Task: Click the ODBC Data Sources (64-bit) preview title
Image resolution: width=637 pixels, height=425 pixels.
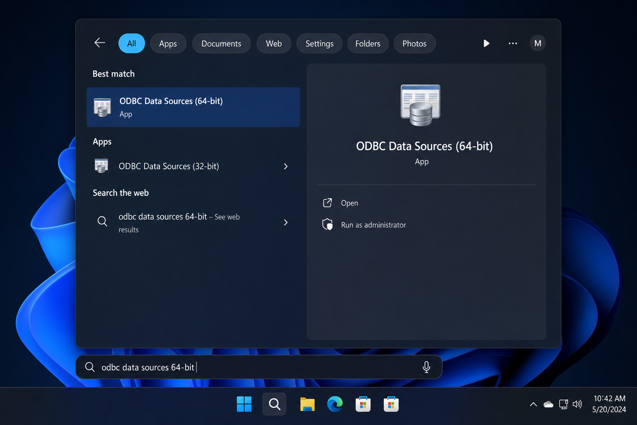Action: point(424,147)
